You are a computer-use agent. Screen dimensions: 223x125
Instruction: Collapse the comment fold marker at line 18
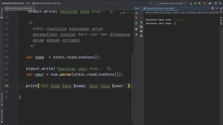pos(18,46)
